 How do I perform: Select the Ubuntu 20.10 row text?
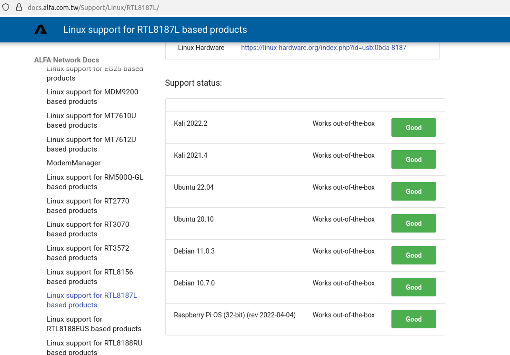pyautogui.click(x=194, y=219)
